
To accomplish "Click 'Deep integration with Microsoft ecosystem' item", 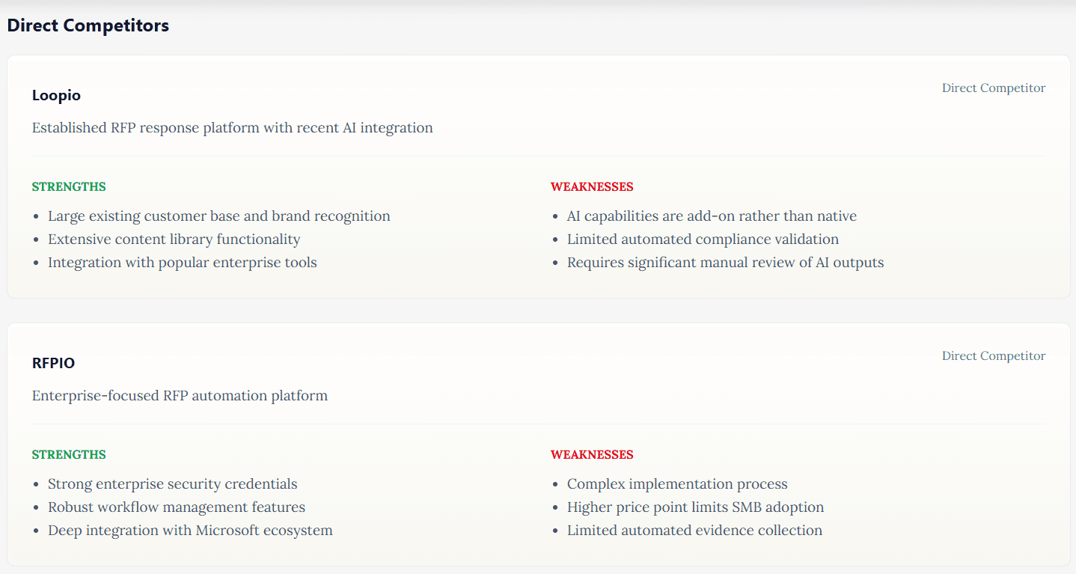I will (x=190, y=531).
